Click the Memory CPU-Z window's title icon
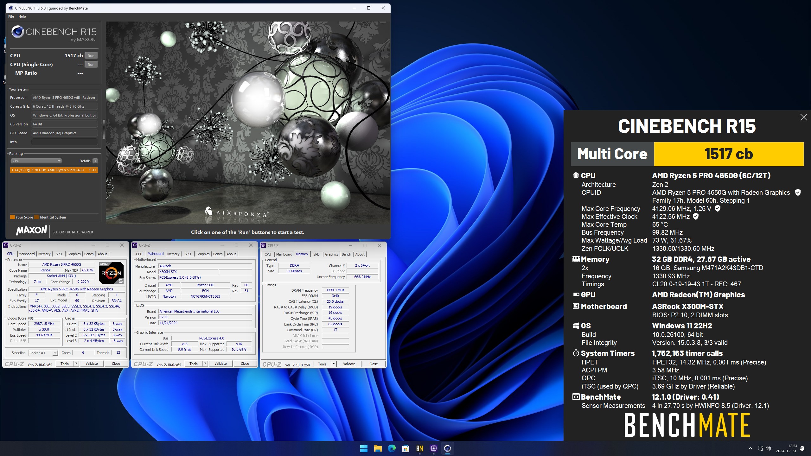 (263, 245)
